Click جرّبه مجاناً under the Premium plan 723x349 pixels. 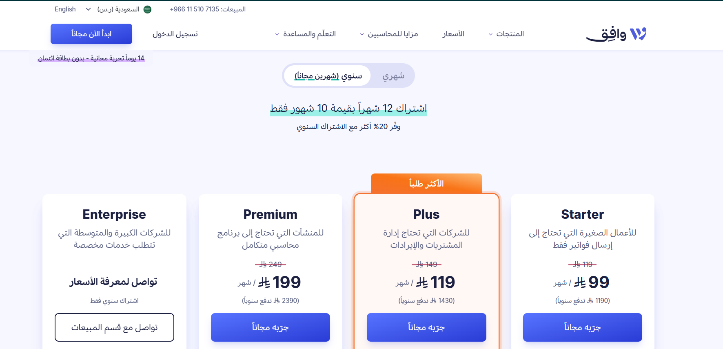click(x=270, y=327)
